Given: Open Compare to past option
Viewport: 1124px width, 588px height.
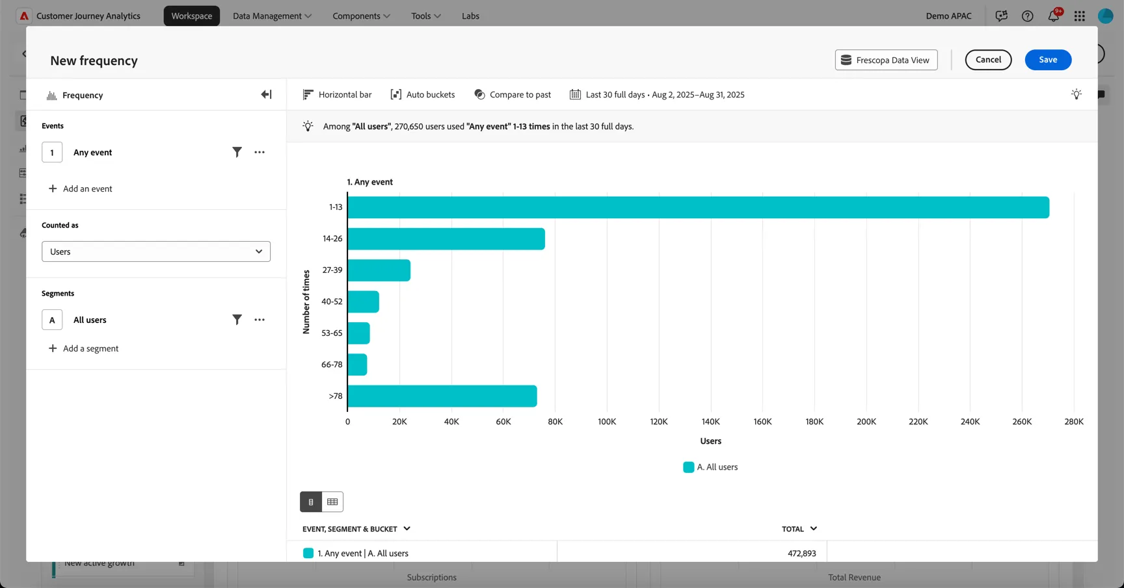Looking at the screenshot, I should click(513, 95).
